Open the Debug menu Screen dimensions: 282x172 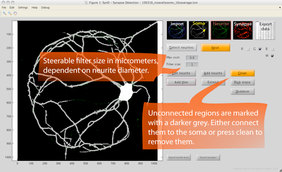[45, 8]
